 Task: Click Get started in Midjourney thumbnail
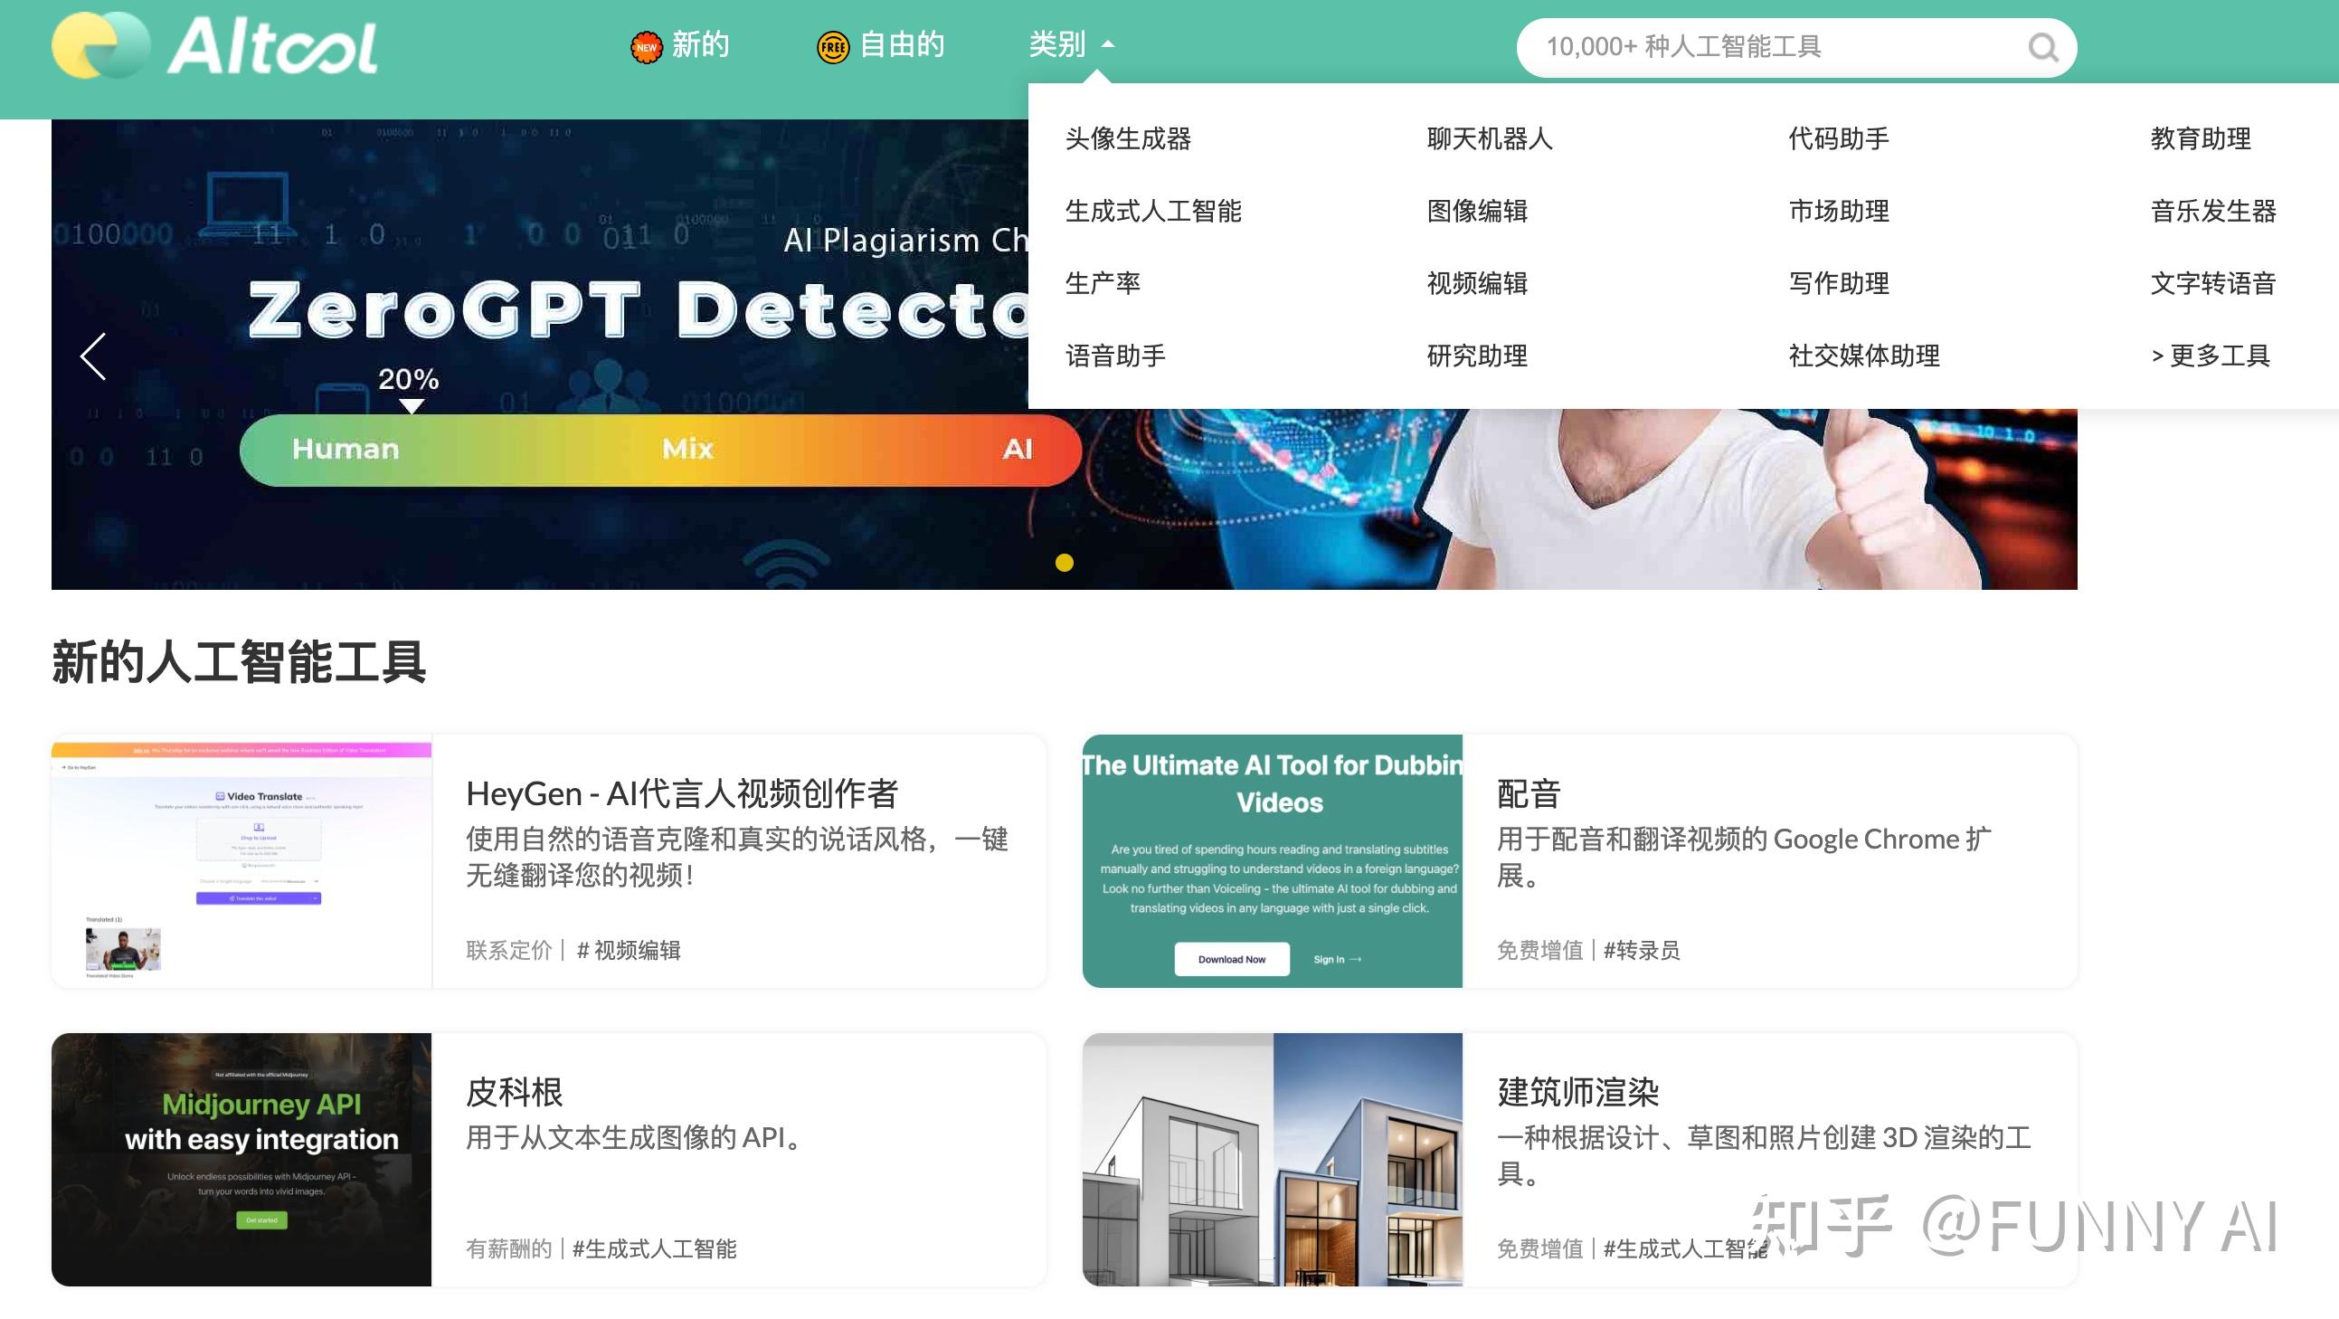point(261,1220)
